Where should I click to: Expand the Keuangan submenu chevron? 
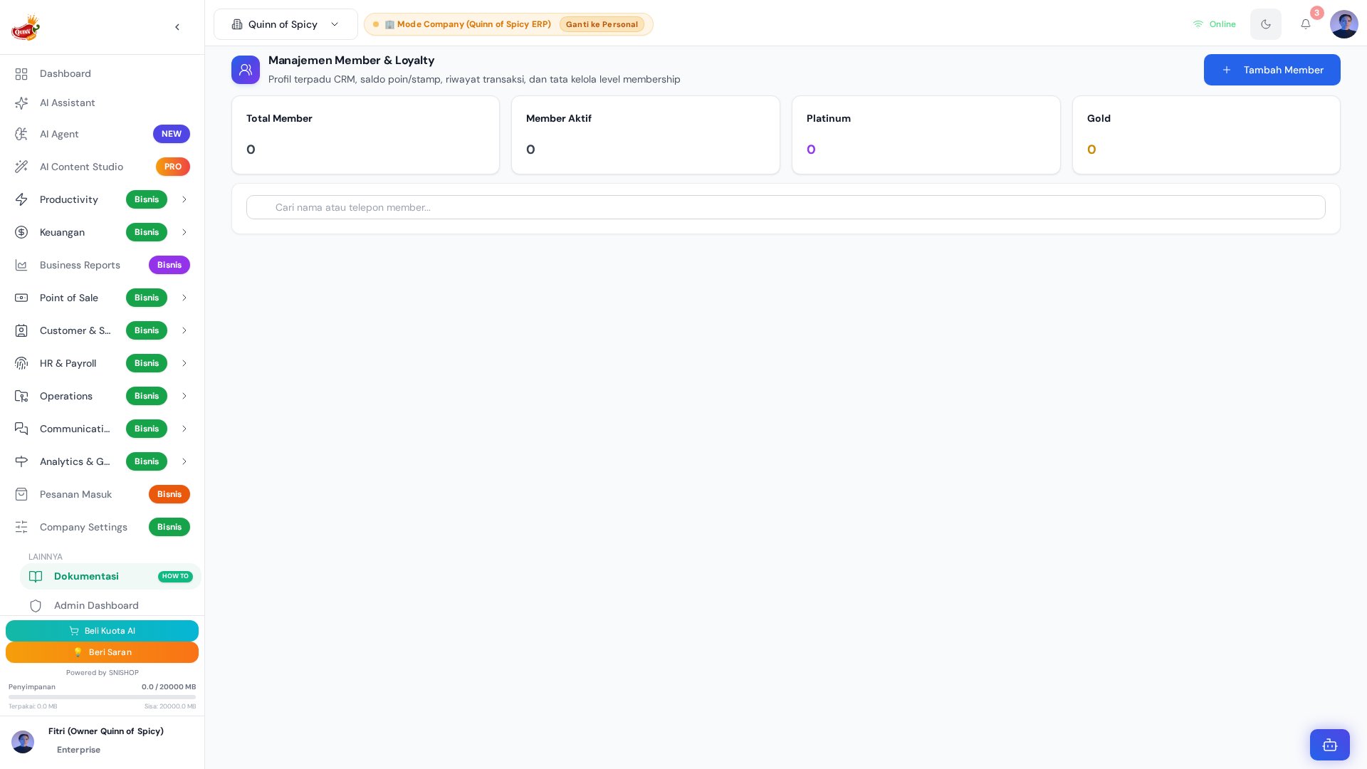(x=184, y=232)
